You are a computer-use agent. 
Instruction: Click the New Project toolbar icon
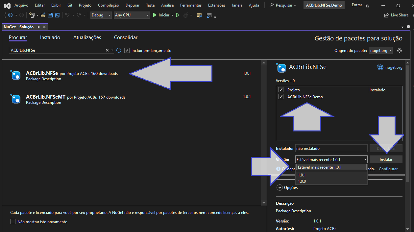[32, 15]
